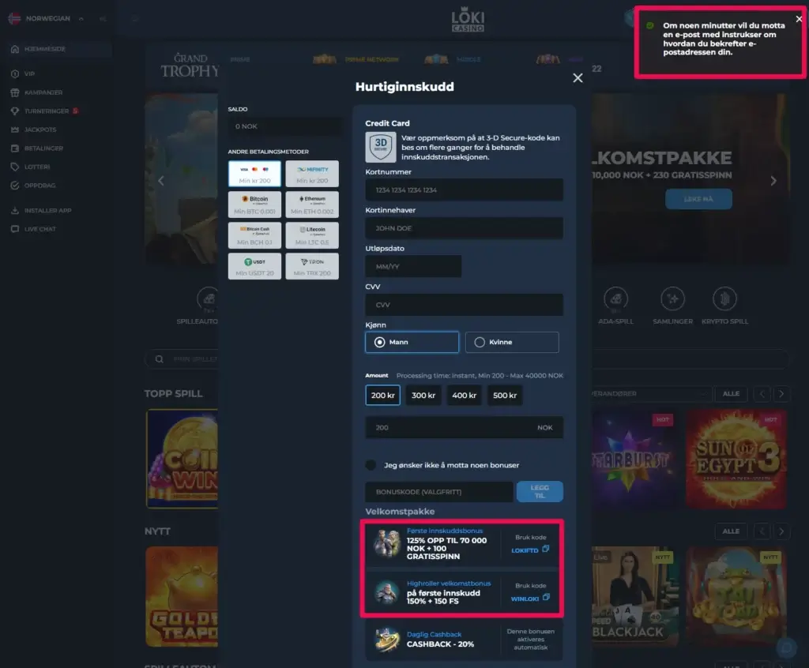
Task: Open Jackpots in the sidebar menu
Action: click(40, 129)
